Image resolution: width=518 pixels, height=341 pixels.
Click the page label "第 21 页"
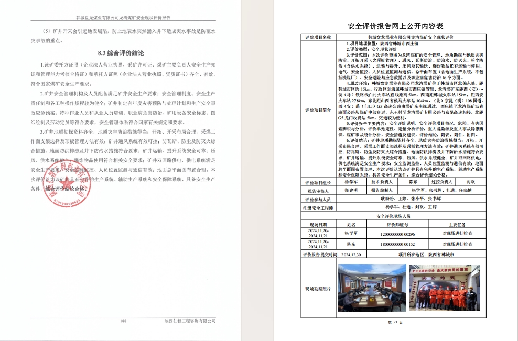(395, 323)
